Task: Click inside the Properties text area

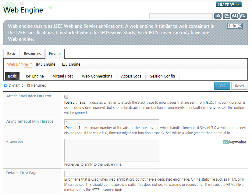Action: 112,150
